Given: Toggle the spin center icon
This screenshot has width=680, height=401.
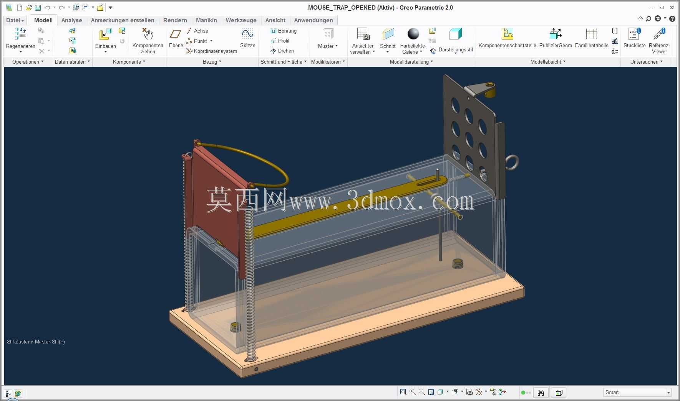Looking at the screenshot, I should tap(503, 392).
